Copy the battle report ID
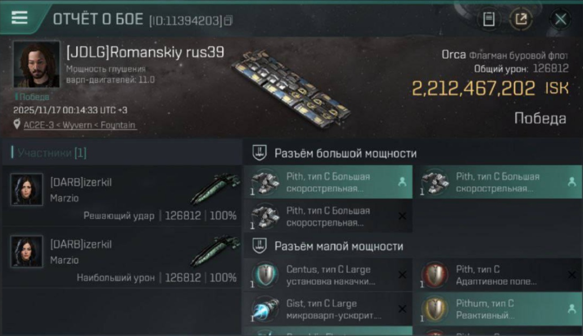The image size is (583, 336). 228,20
